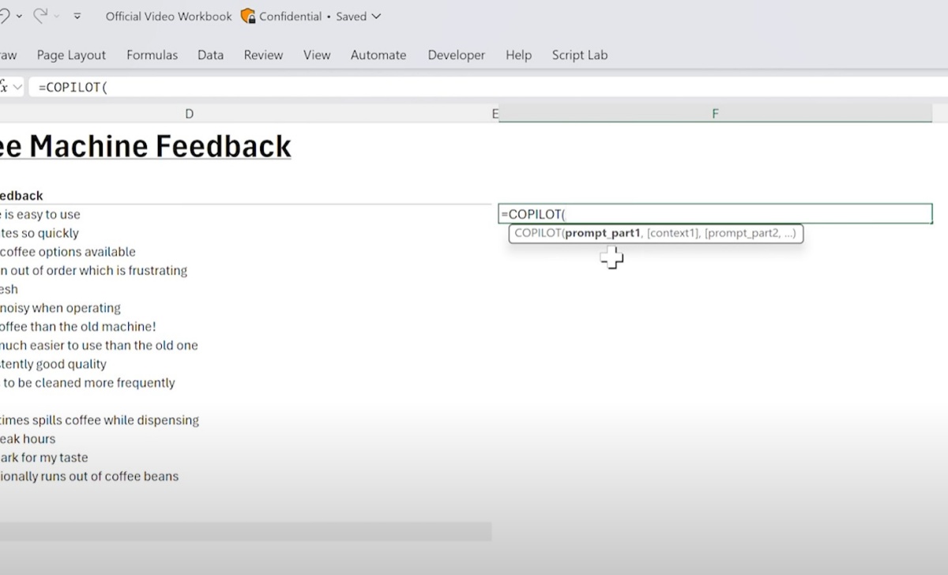The width and height of the screenshot is (948, 575).
Task: Click [context1] argument in the tooltip
Action: point(673,233)
